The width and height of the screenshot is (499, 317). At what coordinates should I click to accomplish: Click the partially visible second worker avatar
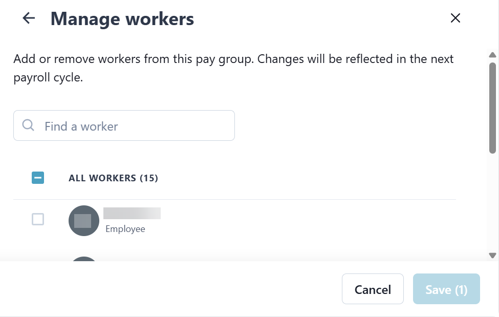click(x=83, y=259)
